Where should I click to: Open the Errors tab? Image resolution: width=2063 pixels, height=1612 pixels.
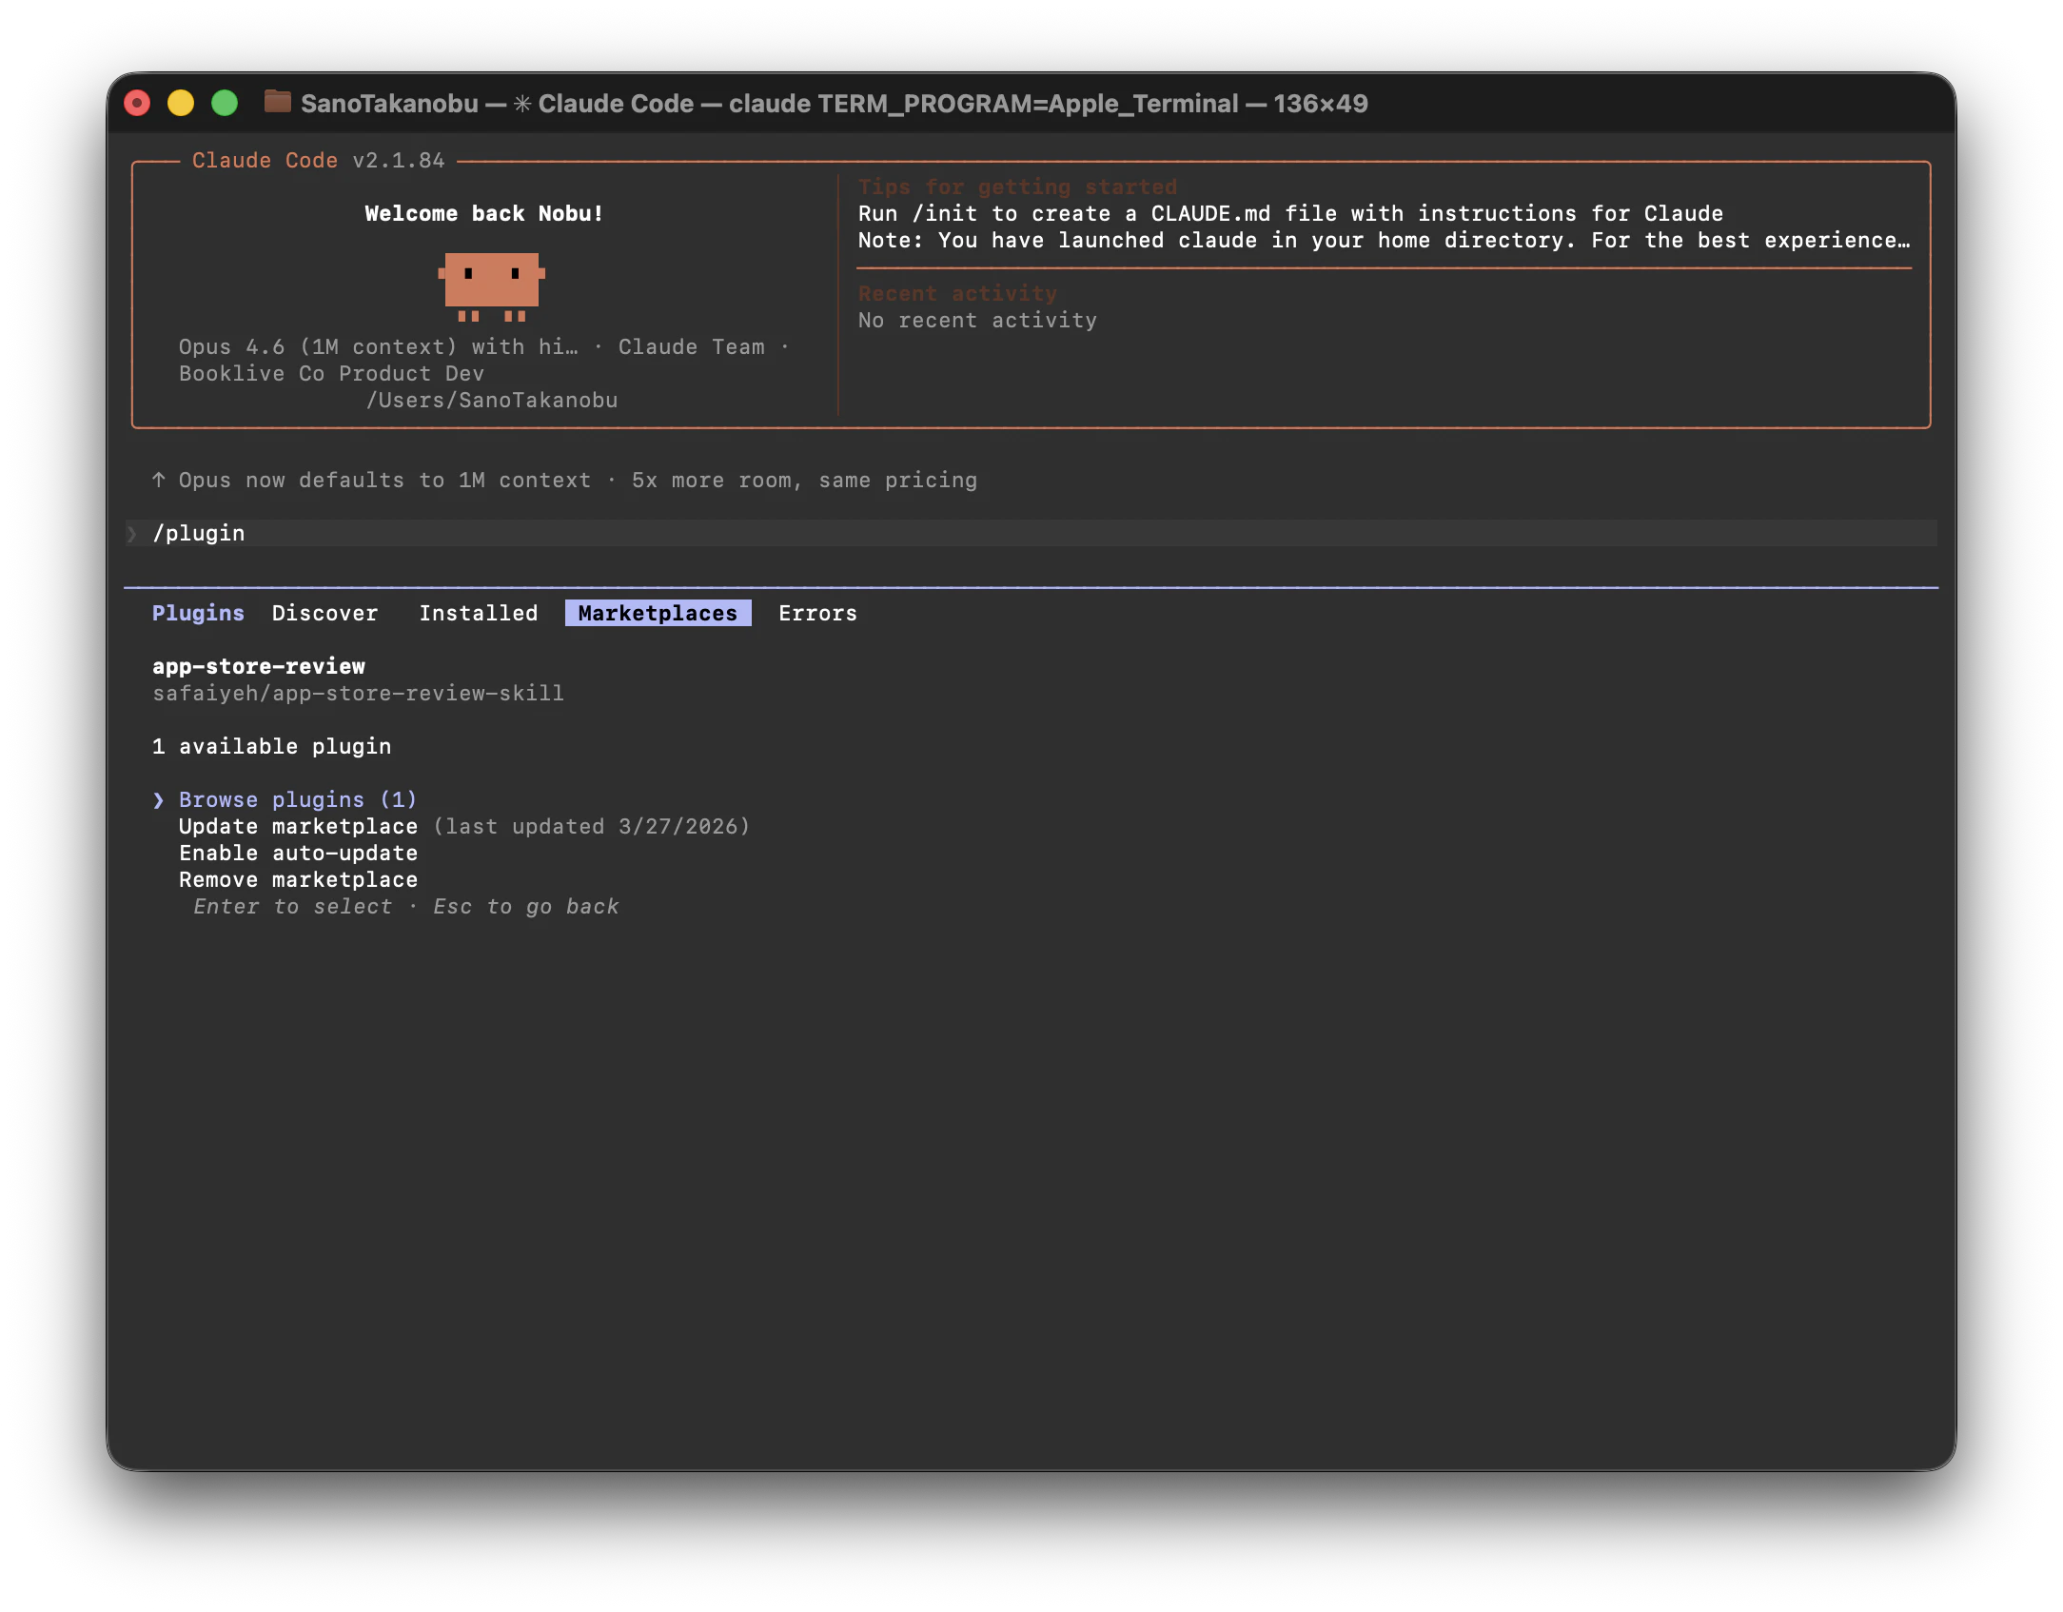point(817,613)
